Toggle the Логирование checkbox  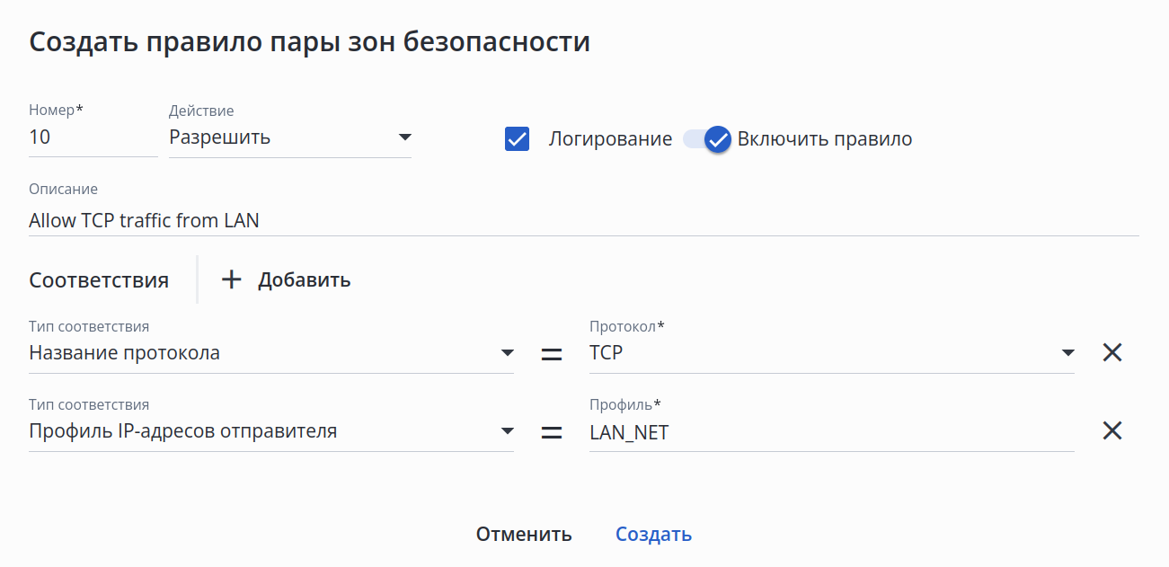[x=517, y=139]
